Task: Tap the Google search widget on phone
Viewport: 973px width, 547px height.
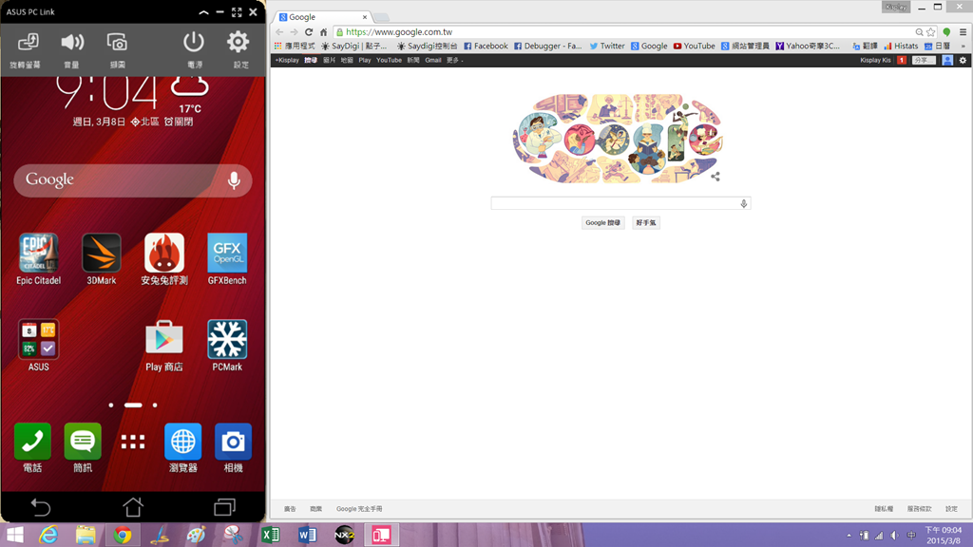Action: pyautogui.click(x=133, y=180)
